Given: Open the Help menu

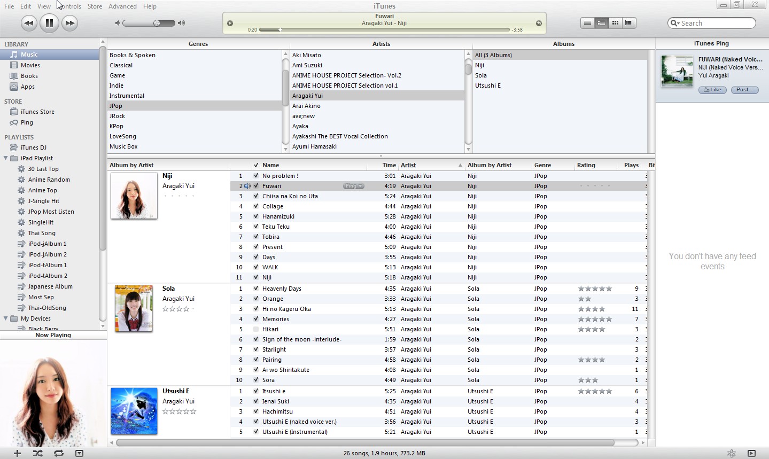Looking at the screenshot, I should 150,6.
